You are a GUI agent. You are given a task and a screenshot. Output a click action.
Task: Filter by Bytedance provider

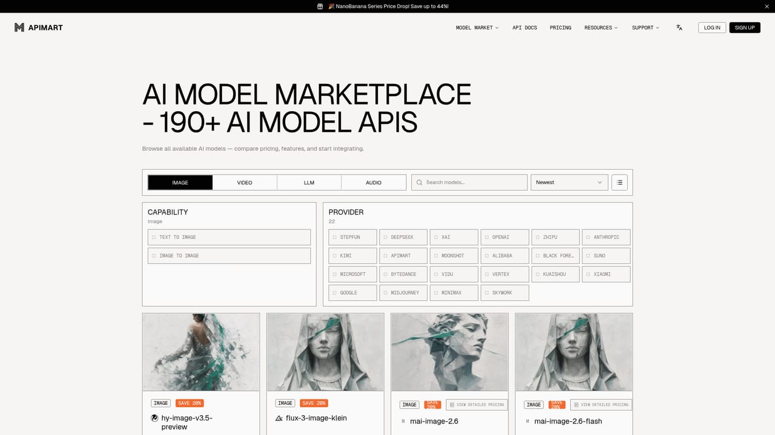point(403,274)
